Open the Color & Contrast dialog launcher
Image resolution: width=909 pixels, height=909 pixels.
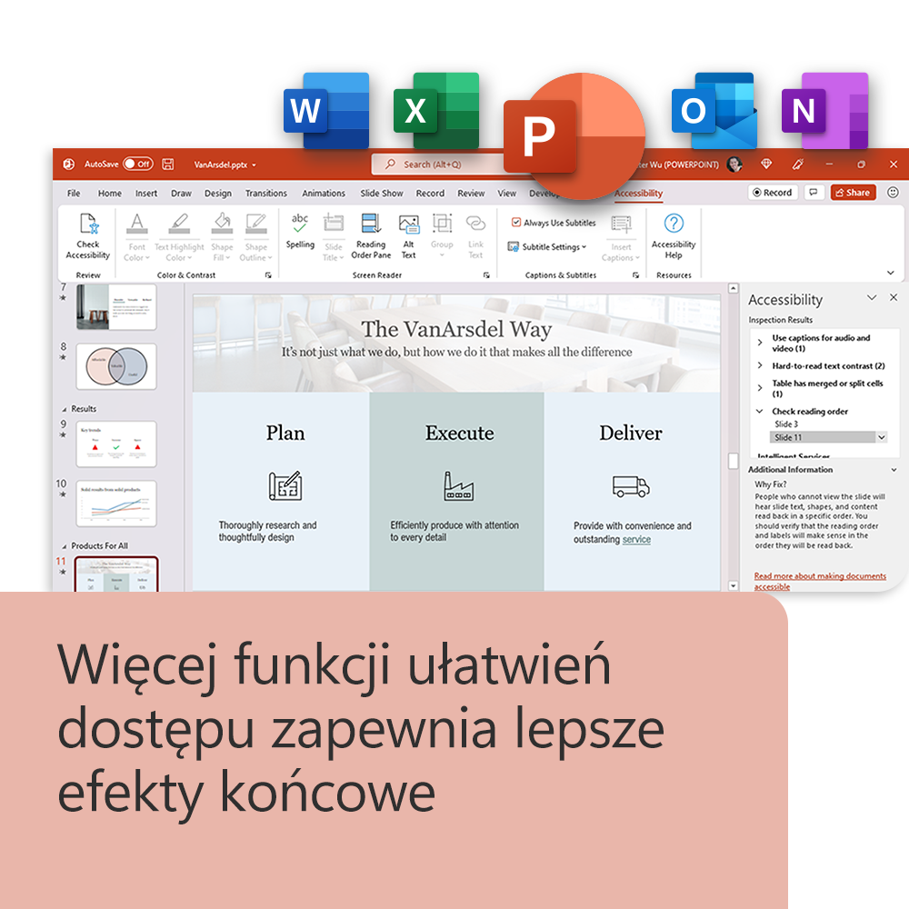tap(268, 275)
